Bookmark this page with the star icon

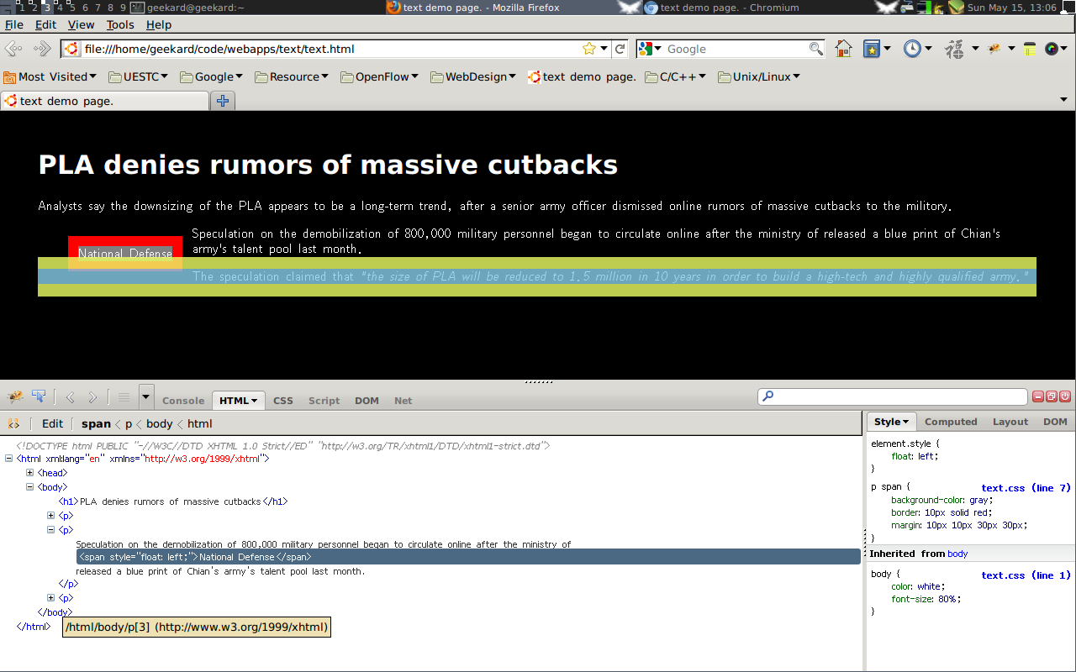[x=589, y=49]
